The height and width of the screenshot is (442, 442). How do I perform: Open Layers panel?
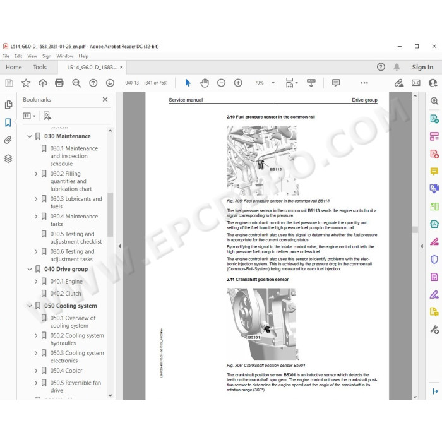(8, 158)
